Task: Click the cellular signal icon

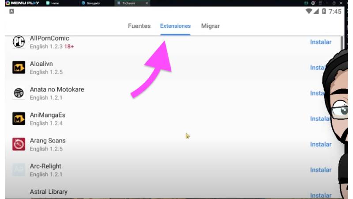Action: tap(316, 11)
